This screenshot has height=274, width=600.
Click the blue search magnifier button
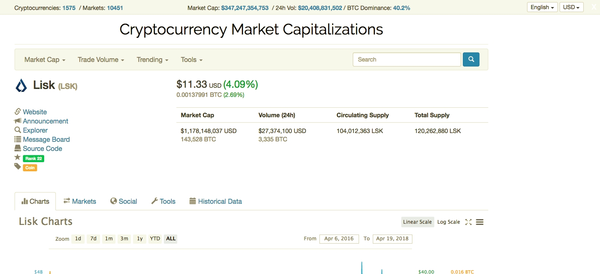point(471,59)
